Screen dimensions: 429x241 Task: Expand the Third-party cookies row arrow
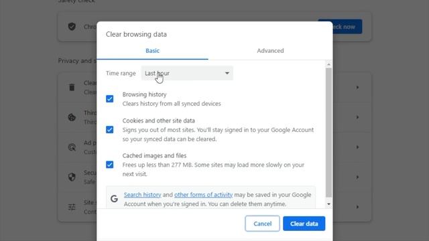[x=357, y=117]
